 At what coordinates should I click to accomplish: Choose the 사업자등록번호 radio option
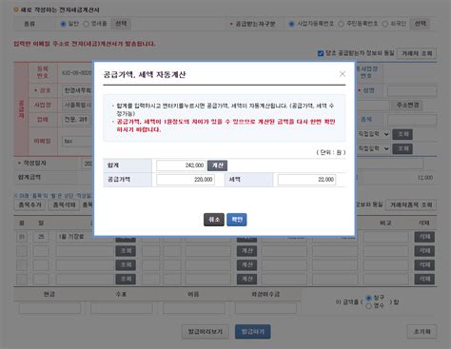[291, 24]
